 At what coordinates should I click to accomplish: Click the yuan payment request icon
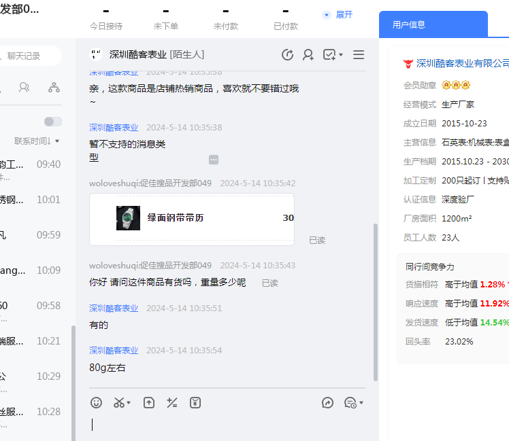pos(195,402)
